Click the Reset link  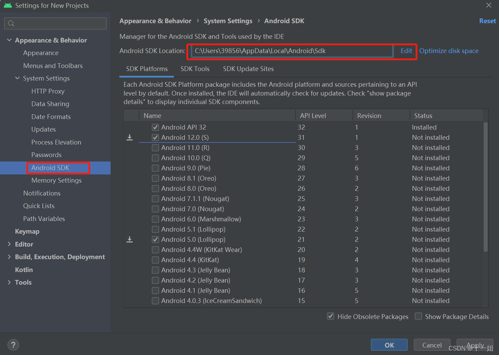pyautogui.click(x=487, y=21)
